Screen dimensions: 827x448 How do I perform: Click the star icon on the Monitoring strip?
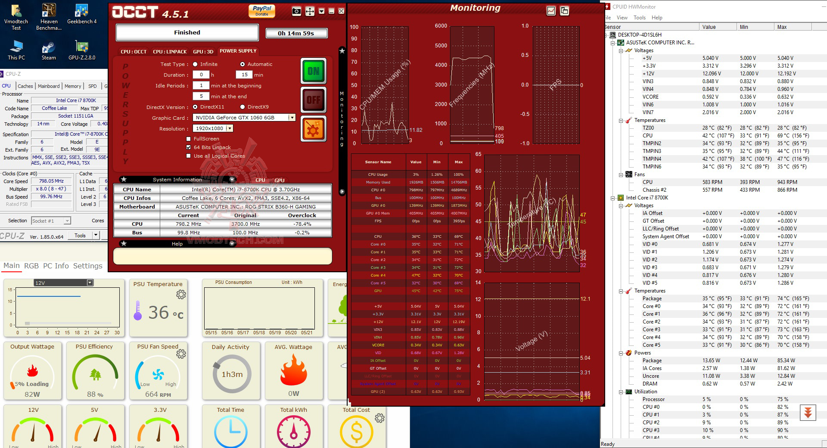click(x=342, y=51)
